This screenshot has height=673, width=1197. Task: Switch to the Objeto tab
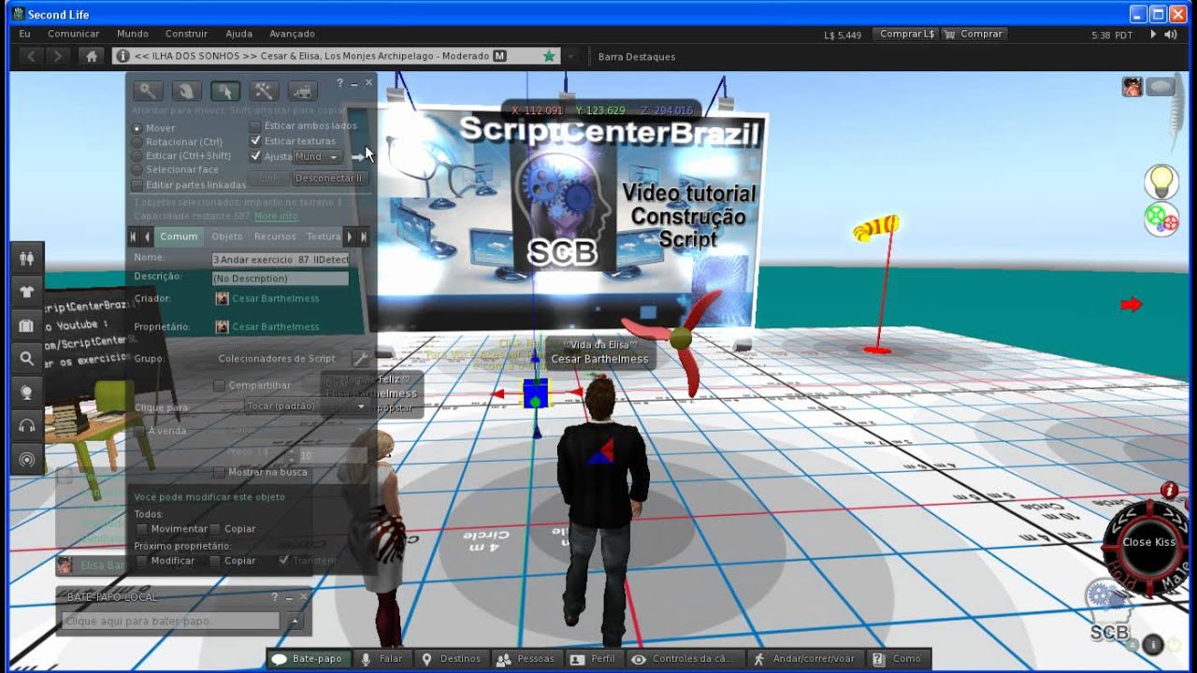227,236
